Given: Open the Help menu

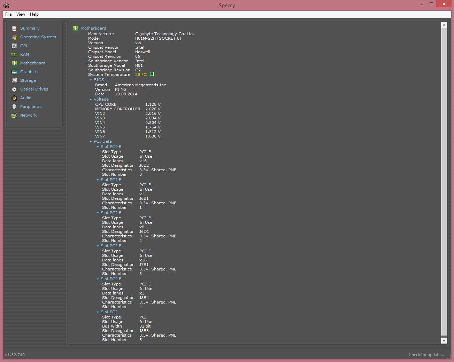Looking at the screenshot, I should point(34,14).
